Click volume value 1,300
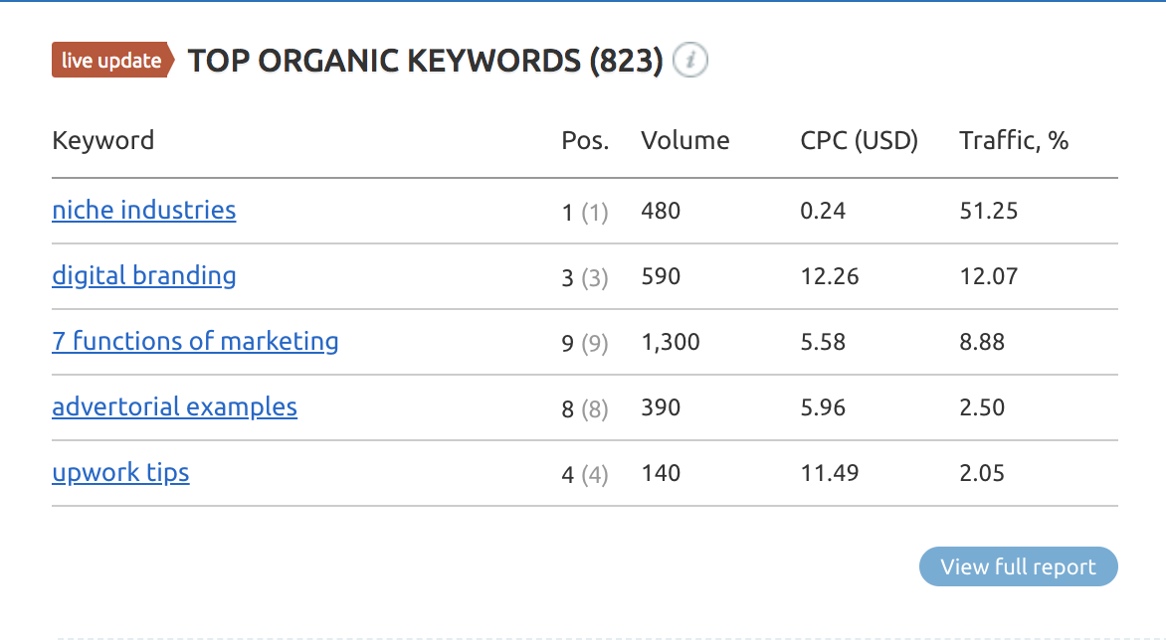Image resolution: width=1166 pixels, height=640 pixels. (670, 342)
